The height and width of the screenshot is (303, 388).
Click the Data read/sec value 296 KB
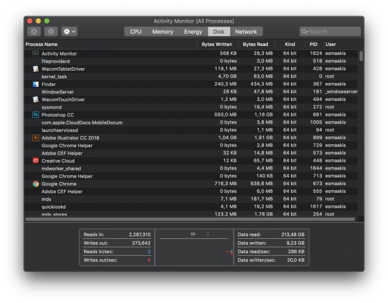coord(296,251)
